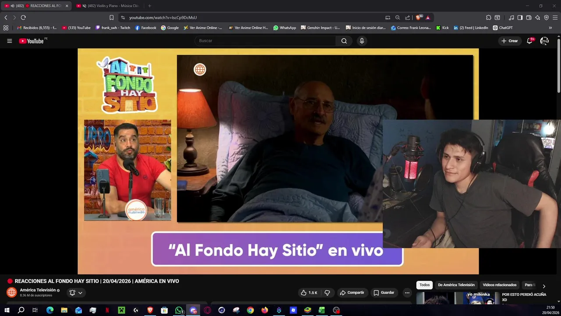Open the Brave Wallet icon
Image resolution: width=561 pixels, height=316 pixels.
click(x=529, y=18)
